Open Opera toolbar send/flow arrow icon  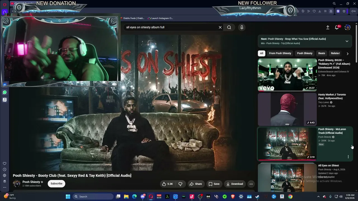click(x=308, y=11)
